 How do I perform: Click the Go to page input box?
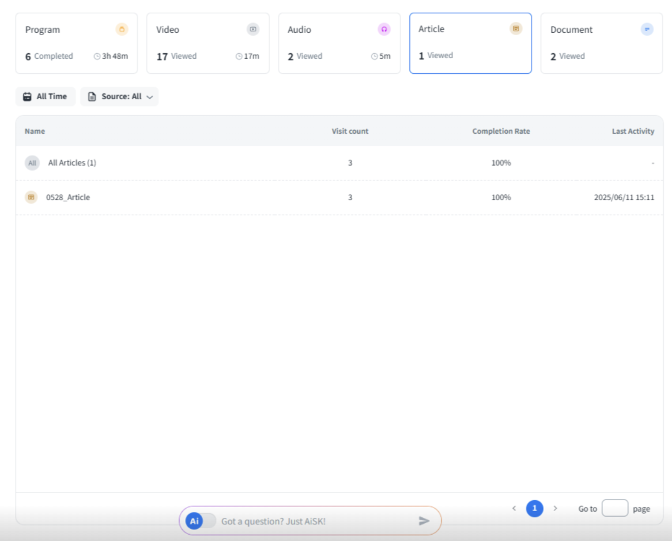(x=614, y=508)
